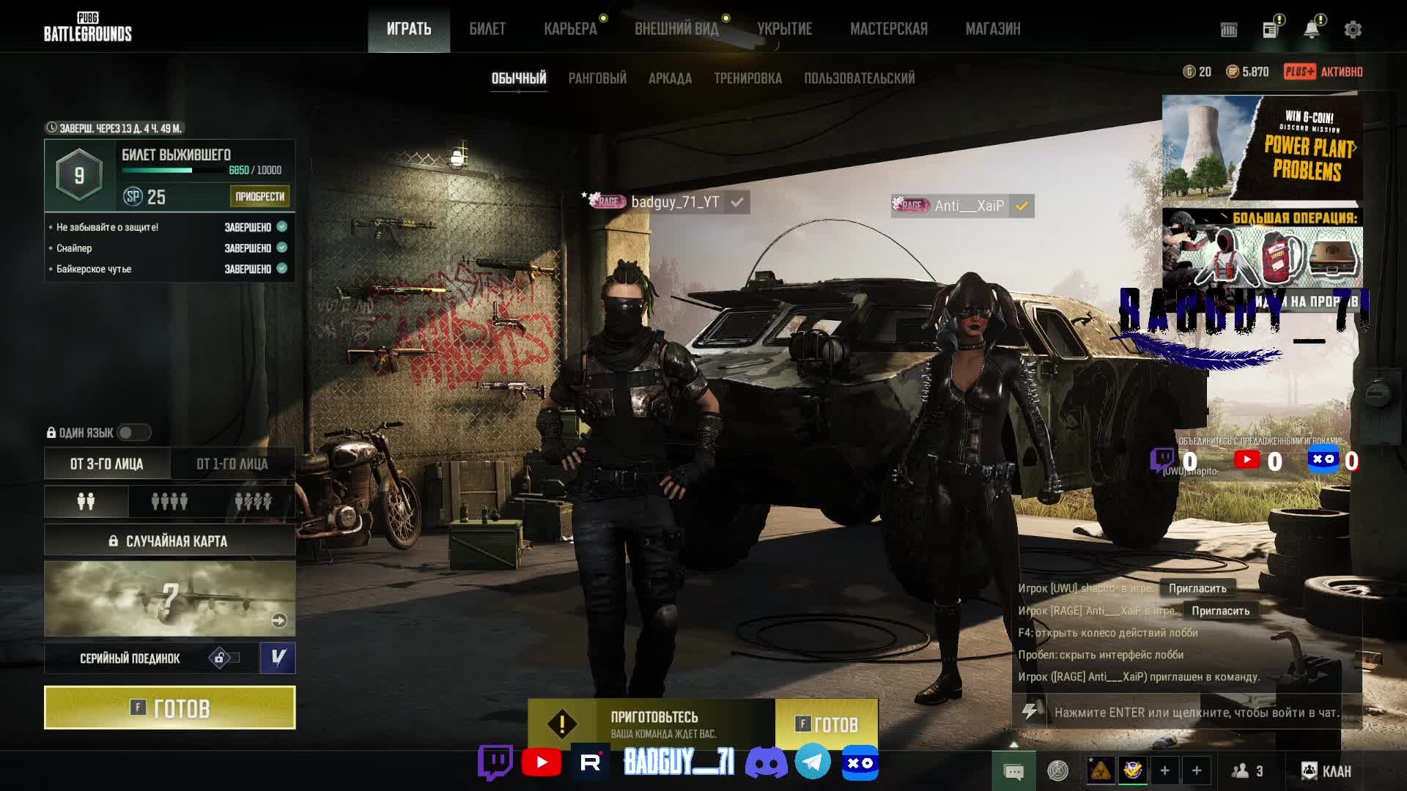Viewport: 1407px width, 791px height.
Task: Click the chat input field
Action: pyautogui.click(x=1196, y=712)
